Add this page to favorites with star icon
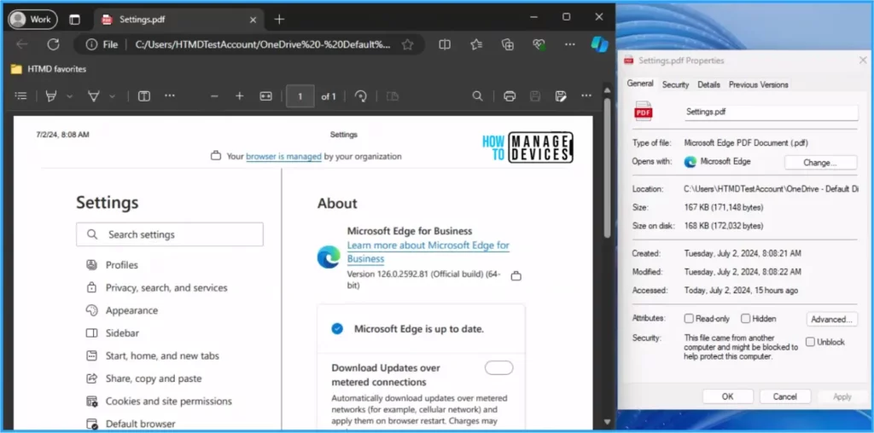This screenshot has height=433, width=874. pos(407,44)
